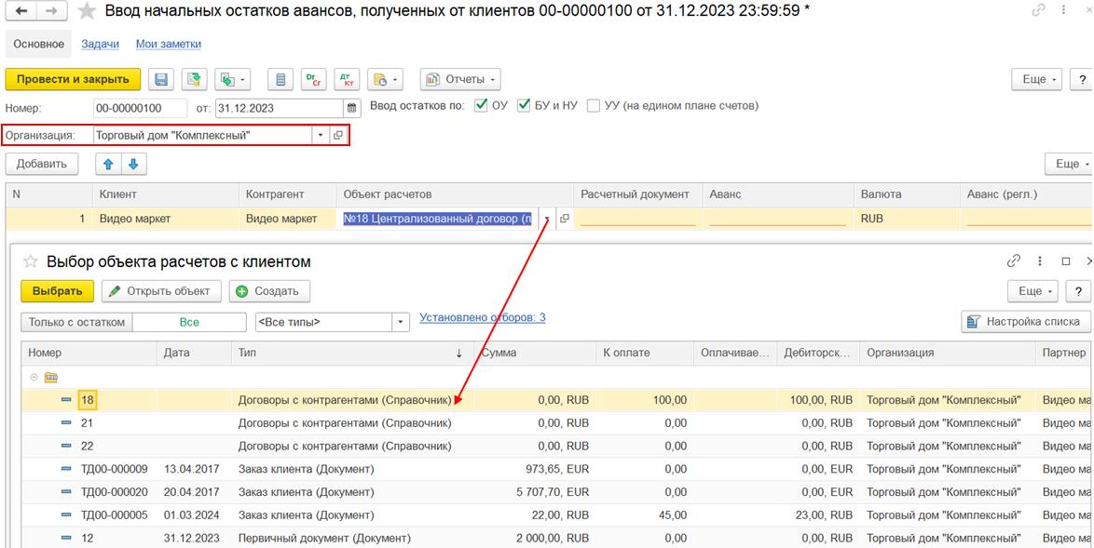Open the <Все типы> type dropdown
The width and height of the screenshot is (1094, 548).
click(401, 323)
